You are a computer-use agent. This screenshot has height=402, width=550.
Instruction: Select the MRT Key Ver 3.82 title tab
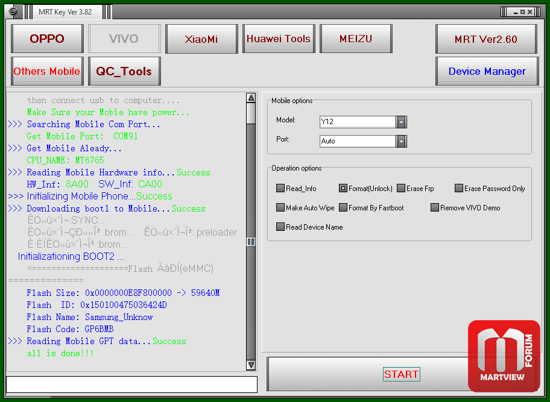tap(66, 12)
